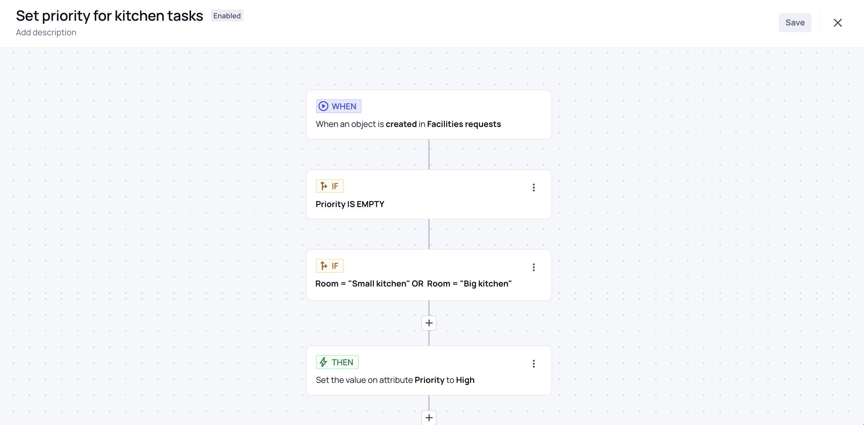864x425 pixels.
Task: Click the plus icon below the THEN block
Action: point(429,418)
